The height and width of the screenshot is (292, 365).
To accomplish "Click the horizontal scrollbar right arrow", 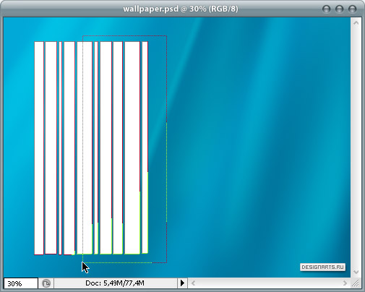I will (x=345, y=283).
